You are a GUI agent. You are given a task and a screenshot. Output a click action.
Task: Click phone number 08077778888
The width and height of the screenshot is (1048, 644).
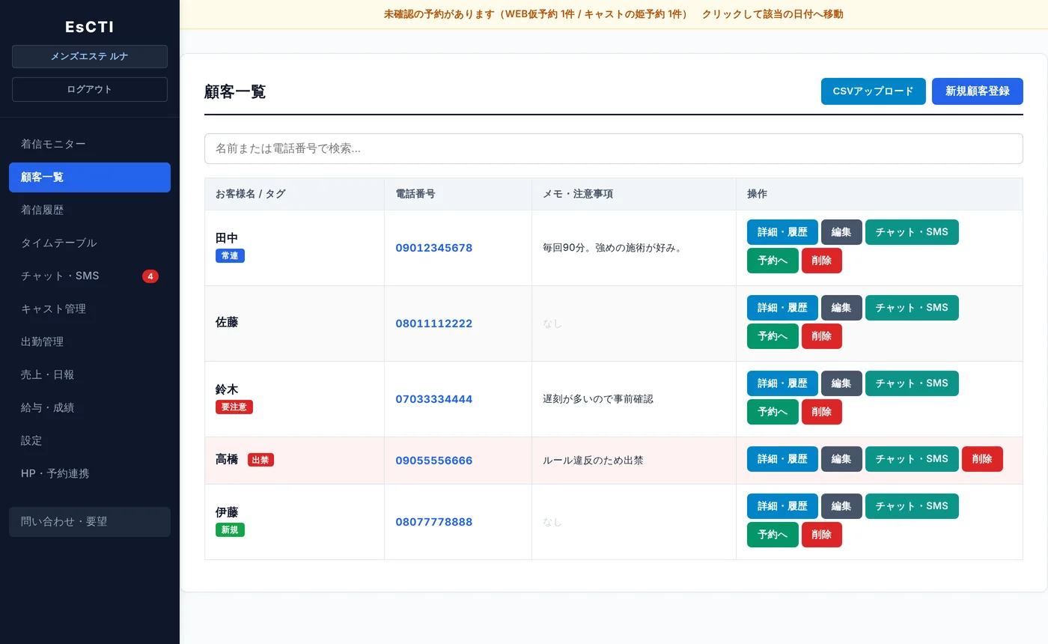coord(434,522)
